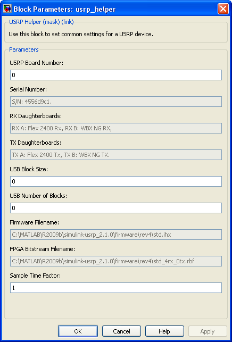This screenshot has width=232, height=342.
Task: Click the Simulink icon in the title bar
Action: [7, 9]
